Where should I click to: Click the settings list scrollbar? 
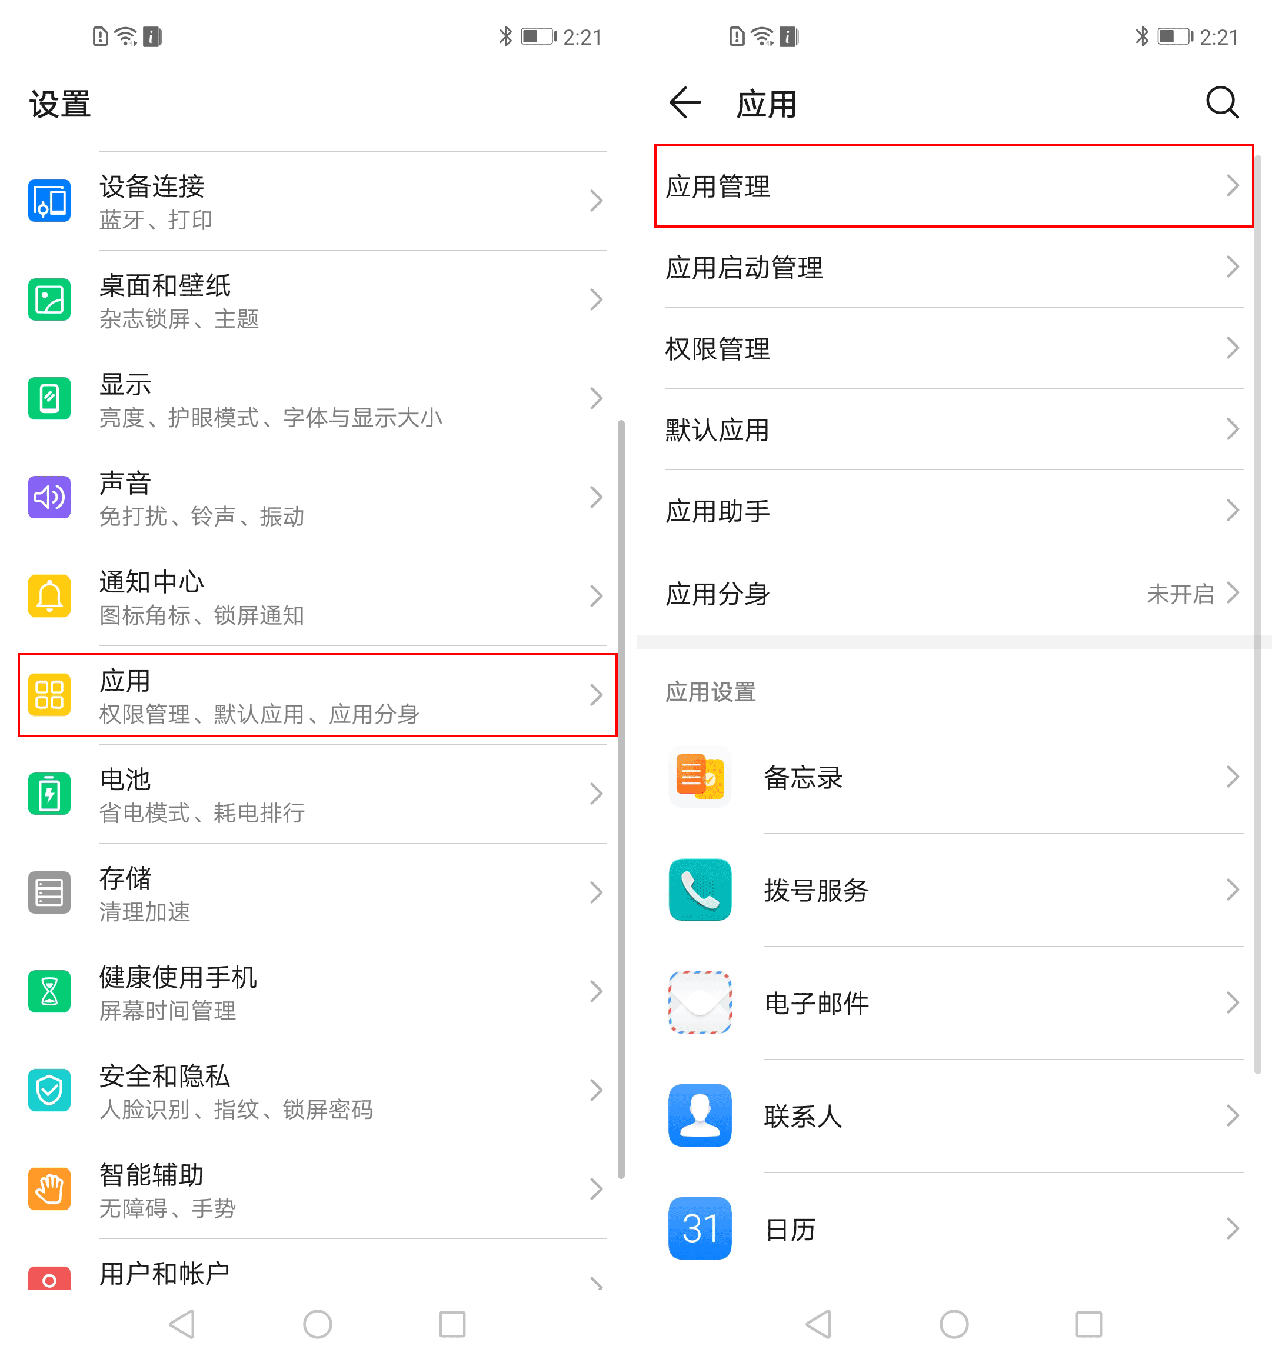pyautogui.click(x=621, y=800)
